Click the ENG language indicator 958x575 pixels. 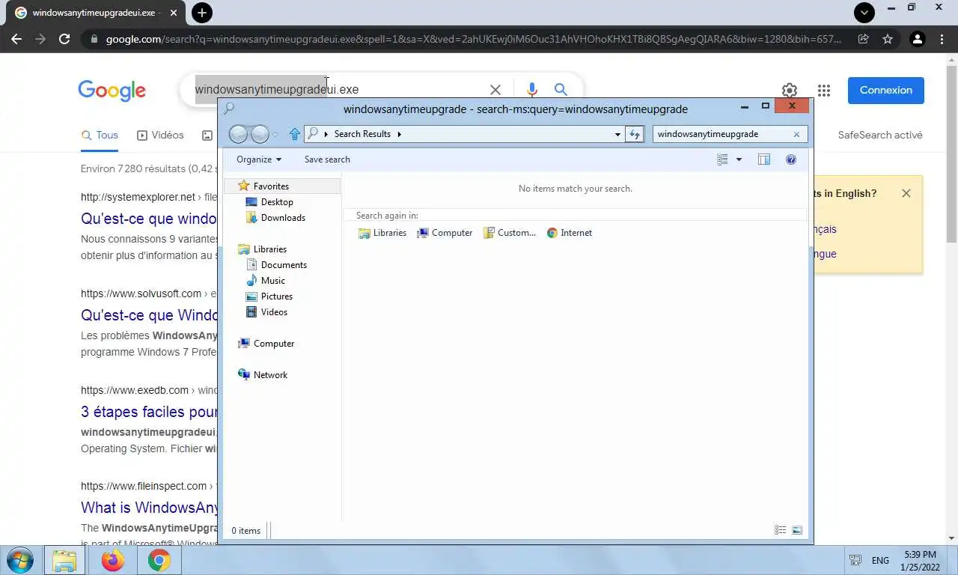click(x=880, y=560)
